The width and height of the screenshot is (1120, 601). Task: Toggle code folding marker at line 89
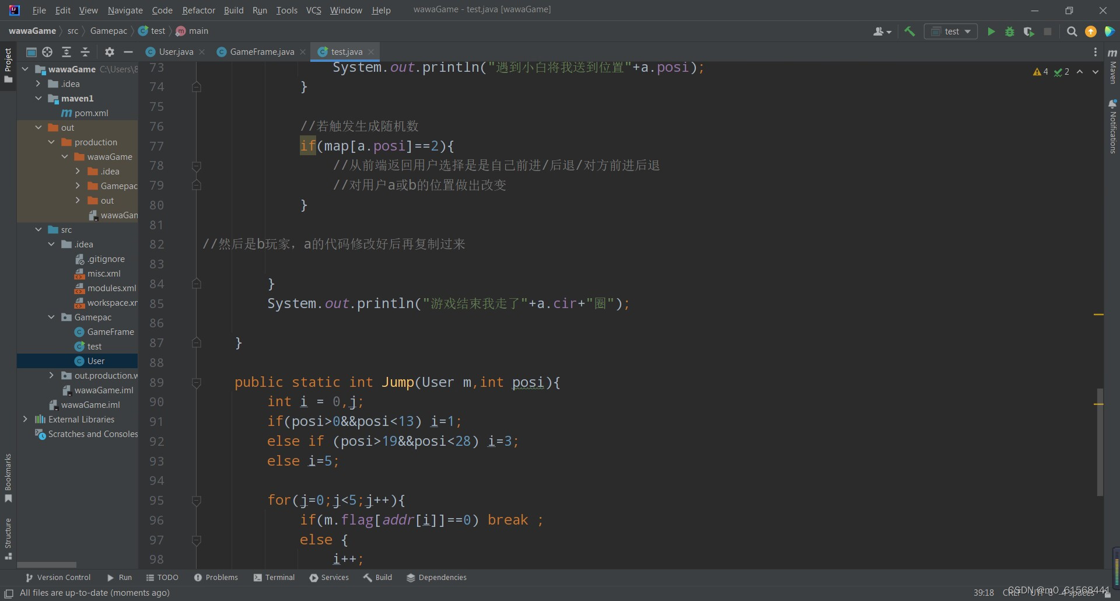point(197,383)
